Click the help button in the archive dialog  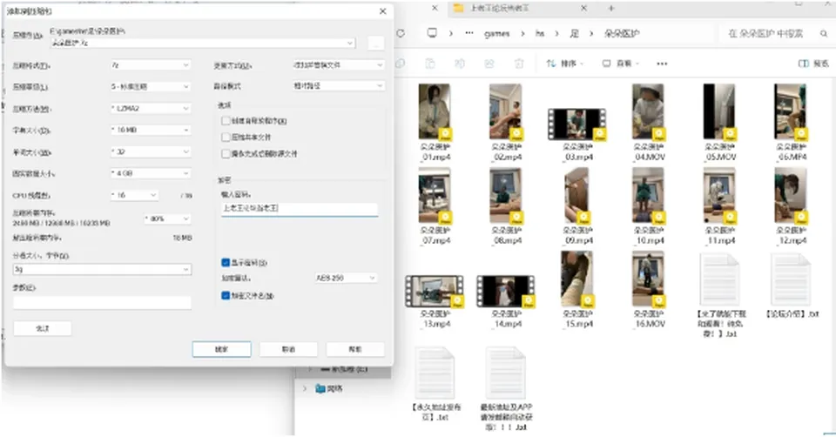[x=355, y=349]
